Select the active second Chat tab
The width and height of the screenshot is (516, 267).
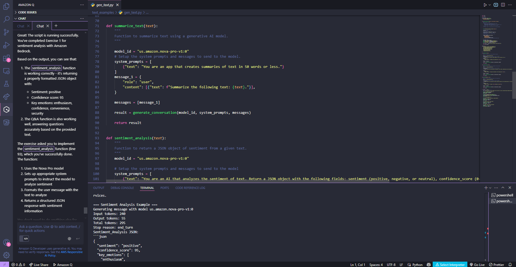(40, 26)
